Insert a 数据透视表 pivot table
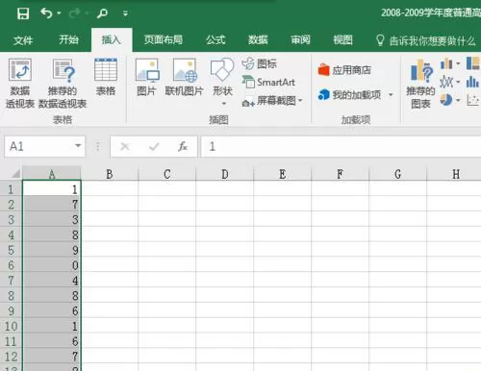481x371 pixels. point(20,84)
